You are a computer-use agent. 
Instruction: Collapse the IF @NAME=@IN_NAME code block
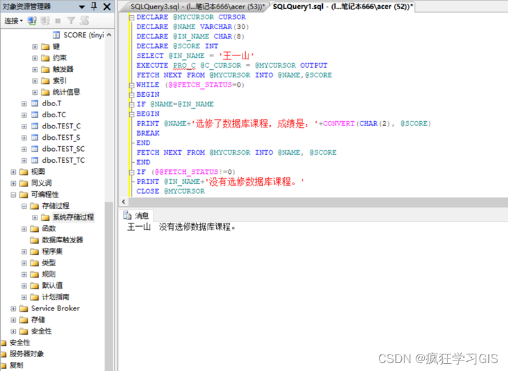click(x=132, y=105)
